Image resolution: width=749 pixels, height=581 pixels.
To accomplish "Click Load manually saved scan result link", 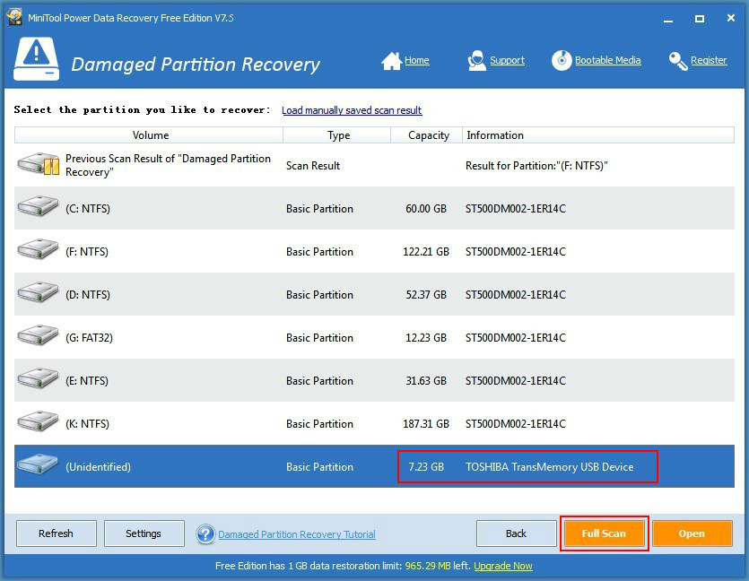I will coord(352,110).
